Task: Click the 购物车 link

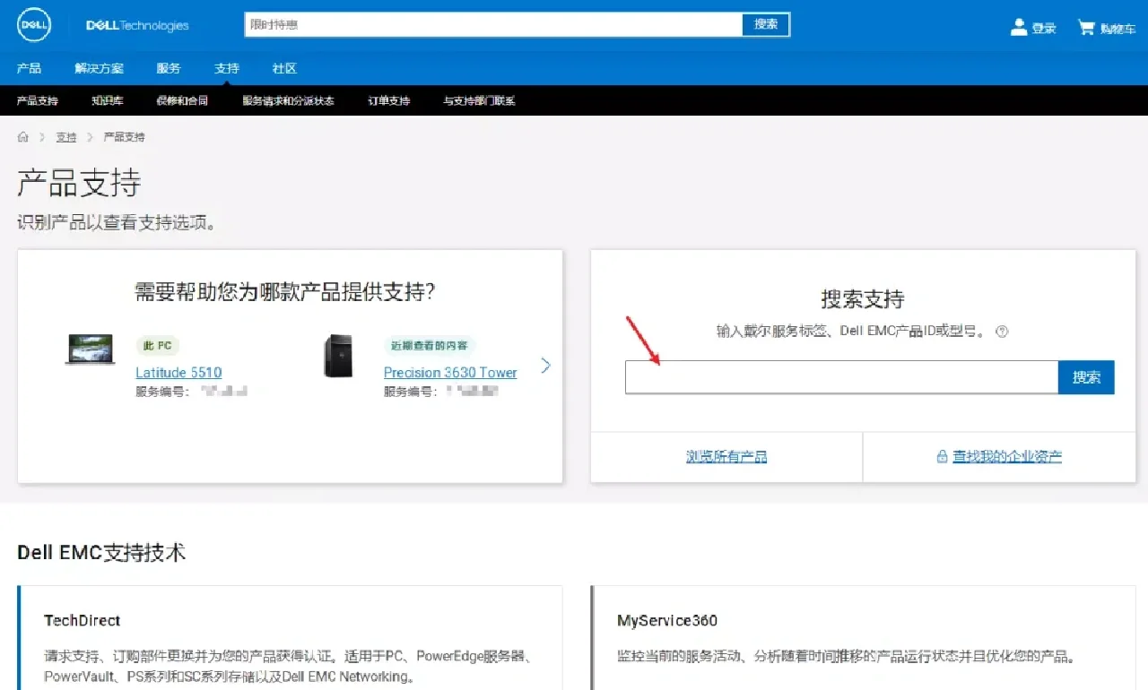Action: pos(1118,29)
